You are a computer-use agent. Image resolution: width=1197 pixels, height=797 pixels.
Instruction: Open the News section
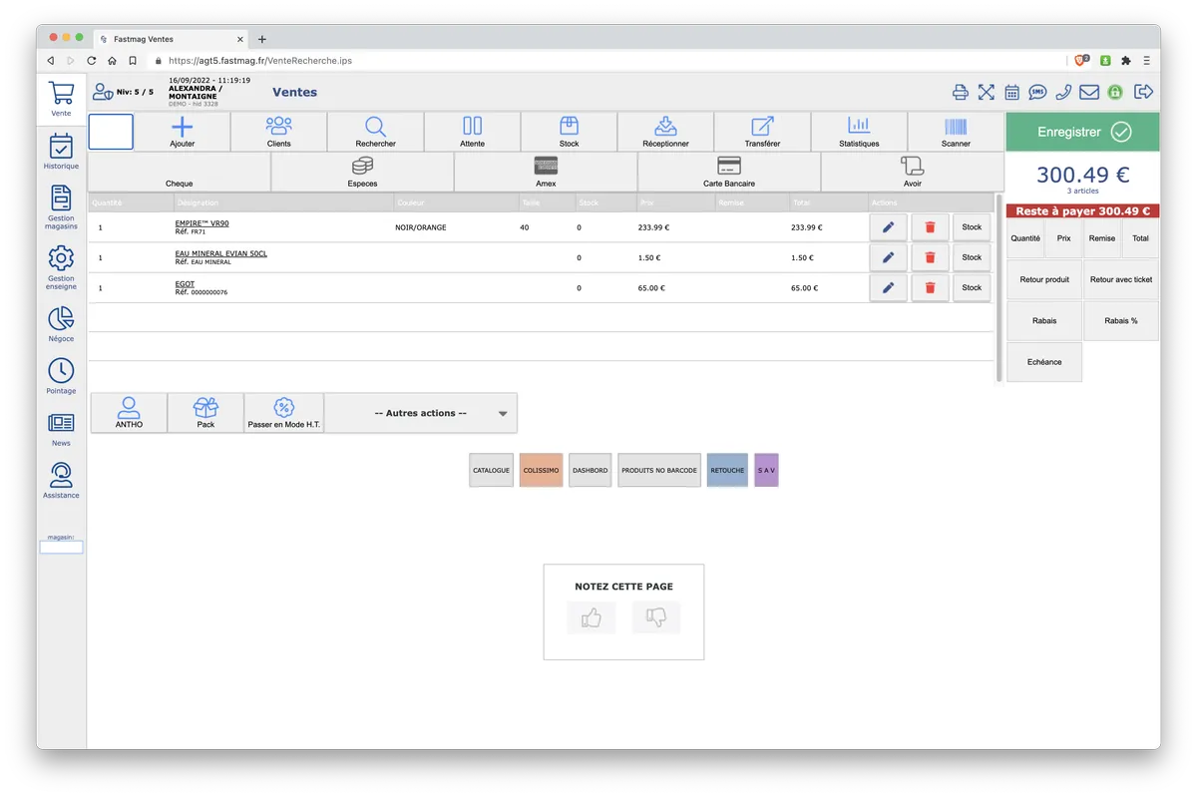point(61,429)
